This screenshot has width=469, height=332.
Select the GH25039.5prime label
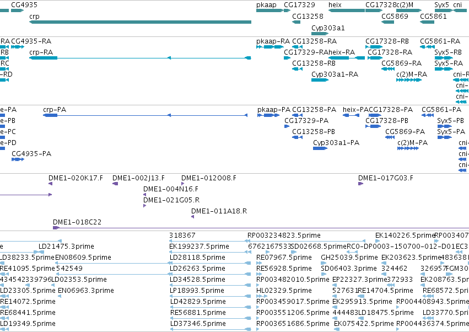pos(349,258)
